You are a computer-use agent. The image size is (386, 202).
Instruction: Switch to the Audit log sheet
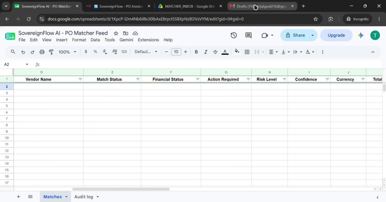pyautogui.click(x=84, y=197)
